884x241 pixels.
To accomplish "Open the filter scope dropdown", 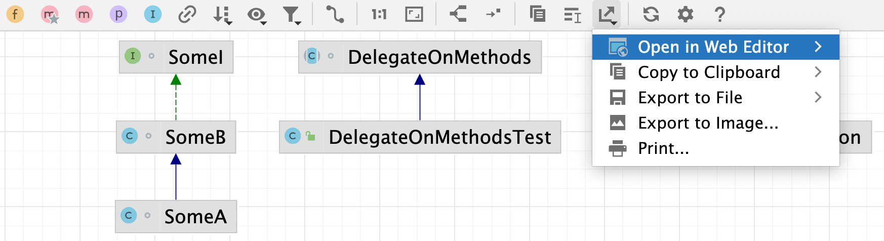I will [x=292, y=15].
